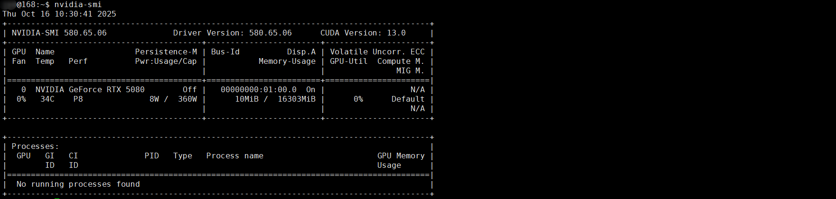Click the nvidia-smi command text
Image resolution: width=836 pixels, height=199 pixels.
78,5
